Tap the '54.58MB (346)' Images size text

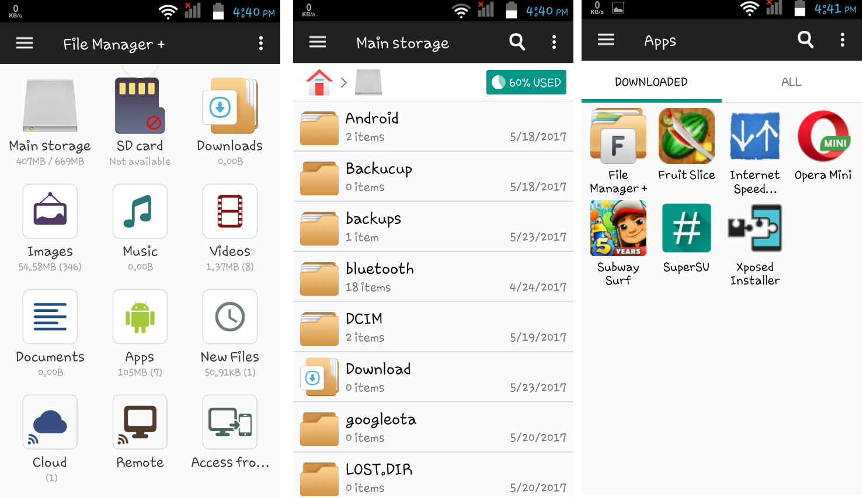pyautogui.click(x=50, y=267)
